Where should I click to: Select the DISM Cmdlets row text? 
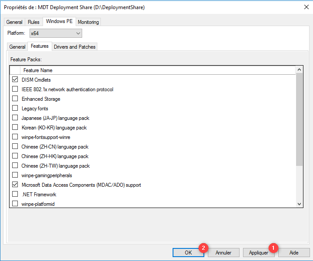pyautogui.click(x=36, y=80)
